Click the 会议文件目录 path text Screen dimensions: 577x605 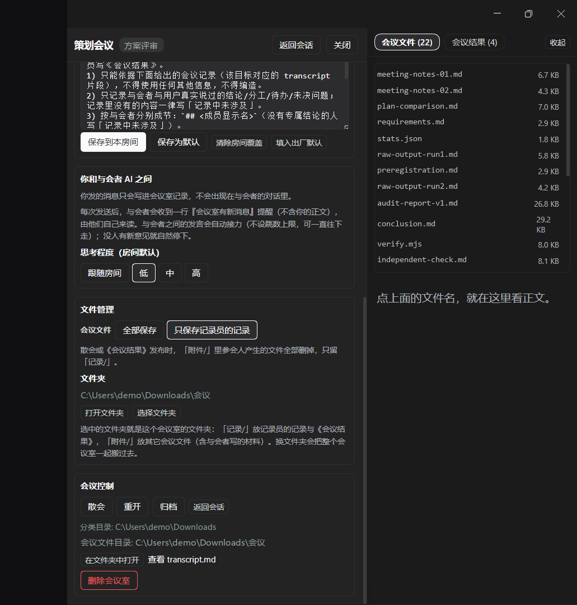pyautogui.click(x=173, y=543)
